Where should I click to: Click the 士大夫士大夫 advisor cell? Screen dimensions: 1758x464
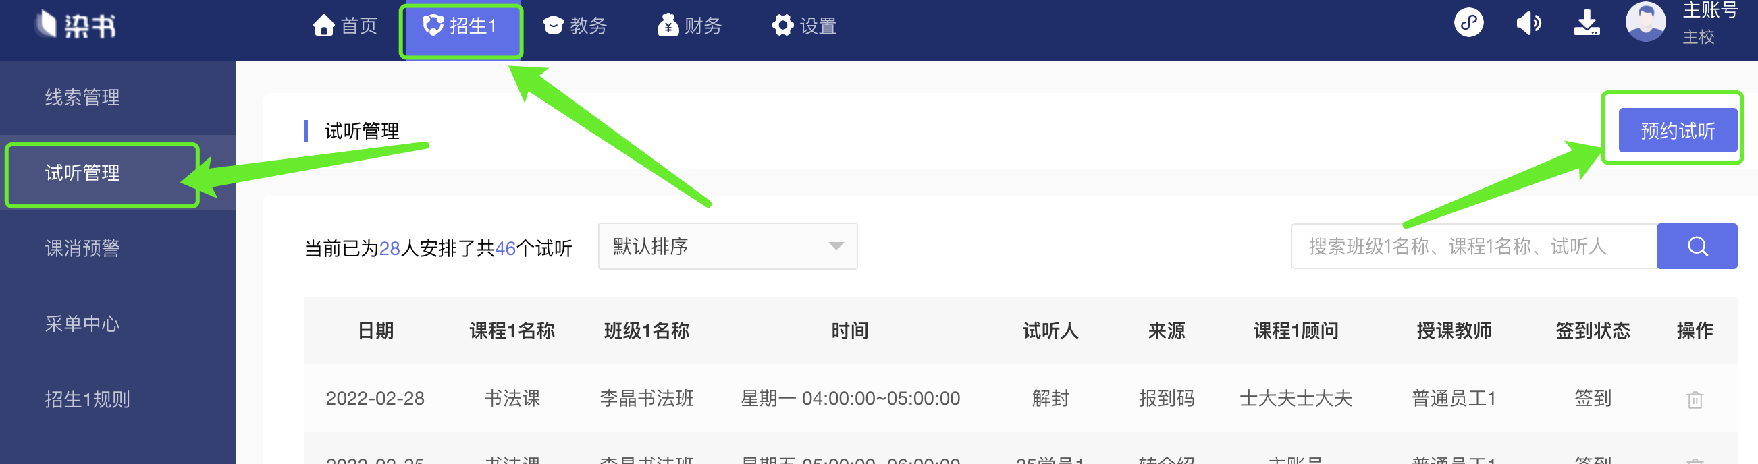pos(1296,398)
